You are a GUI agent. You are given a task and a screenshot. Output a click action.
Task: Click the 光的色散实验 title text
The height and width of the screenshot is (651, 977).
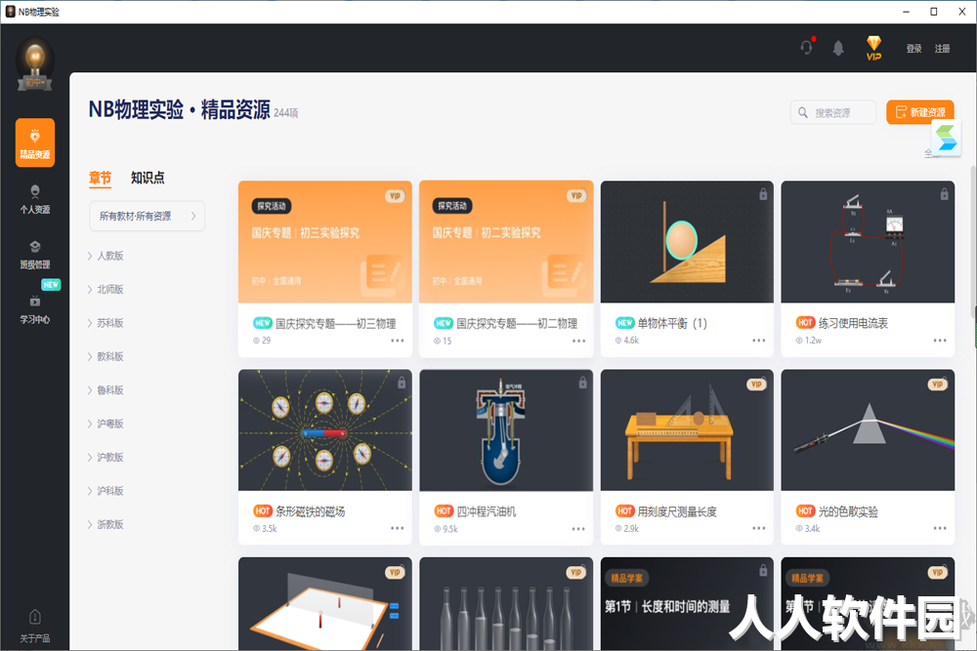(848, 511)
